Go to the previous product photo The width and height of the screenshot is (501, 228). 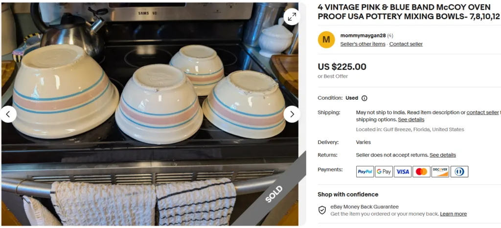point(8,114)
